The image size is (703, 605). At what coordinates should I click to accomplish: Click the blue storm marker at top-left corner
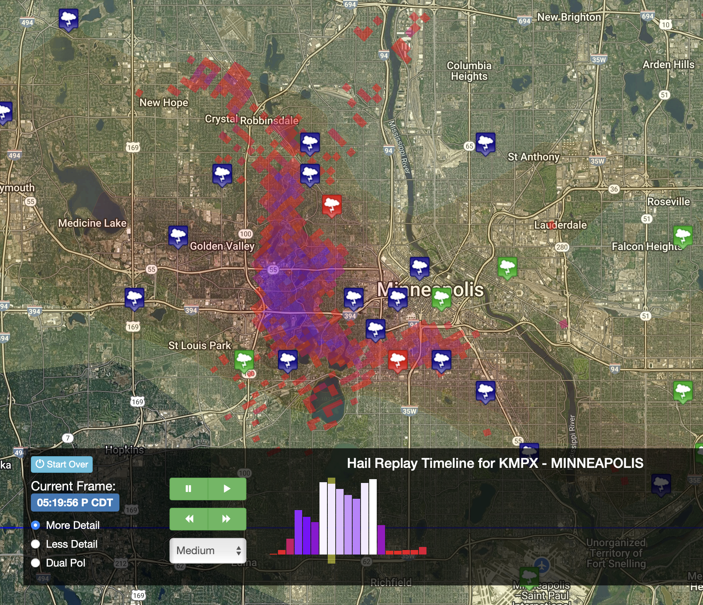tap(69, 19)
